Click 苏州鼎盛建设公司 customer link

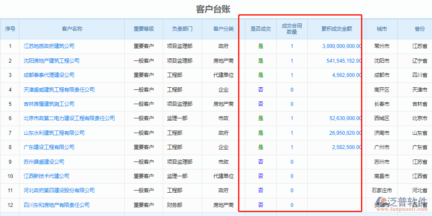pos(44,162)
